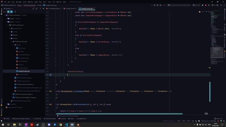Click the code minimap viewport on right side
This screenshot has width=226, height=127.
click(x=217, y=53)
